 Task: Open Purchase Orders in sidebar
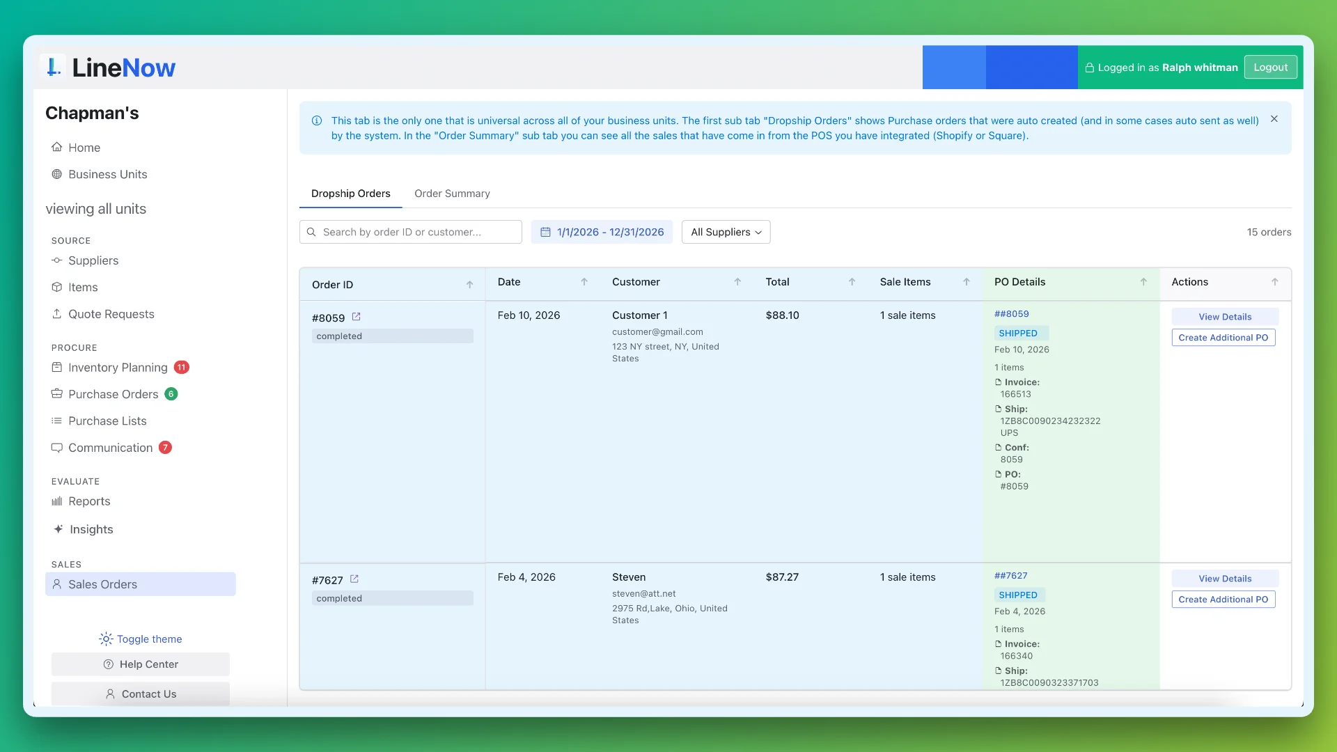point(114,394)
